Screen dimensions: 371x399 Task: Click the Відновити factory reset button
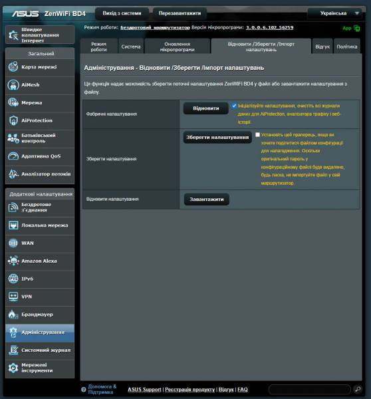point(206,108)
